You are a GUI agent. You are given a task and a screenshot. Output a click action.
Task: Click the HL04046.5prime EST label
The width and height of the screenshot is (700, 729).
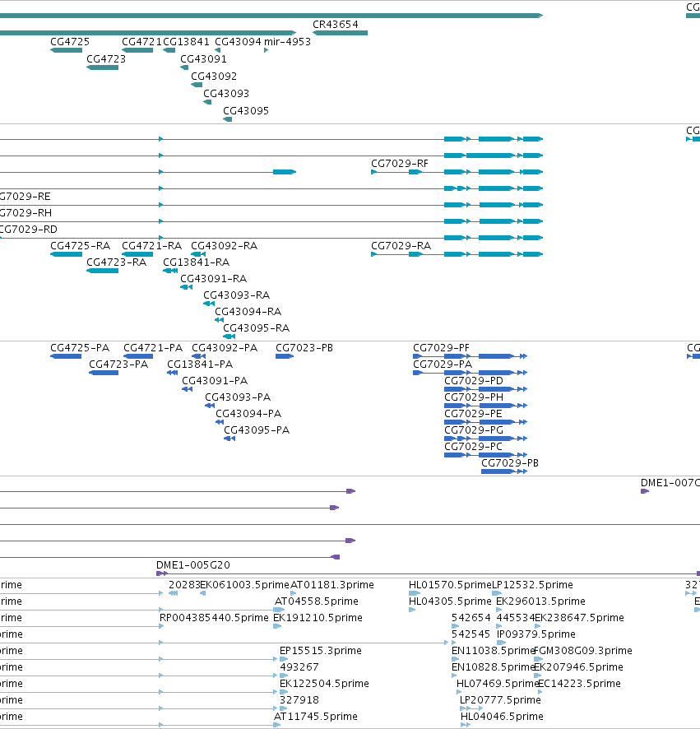tap(502, 717)
